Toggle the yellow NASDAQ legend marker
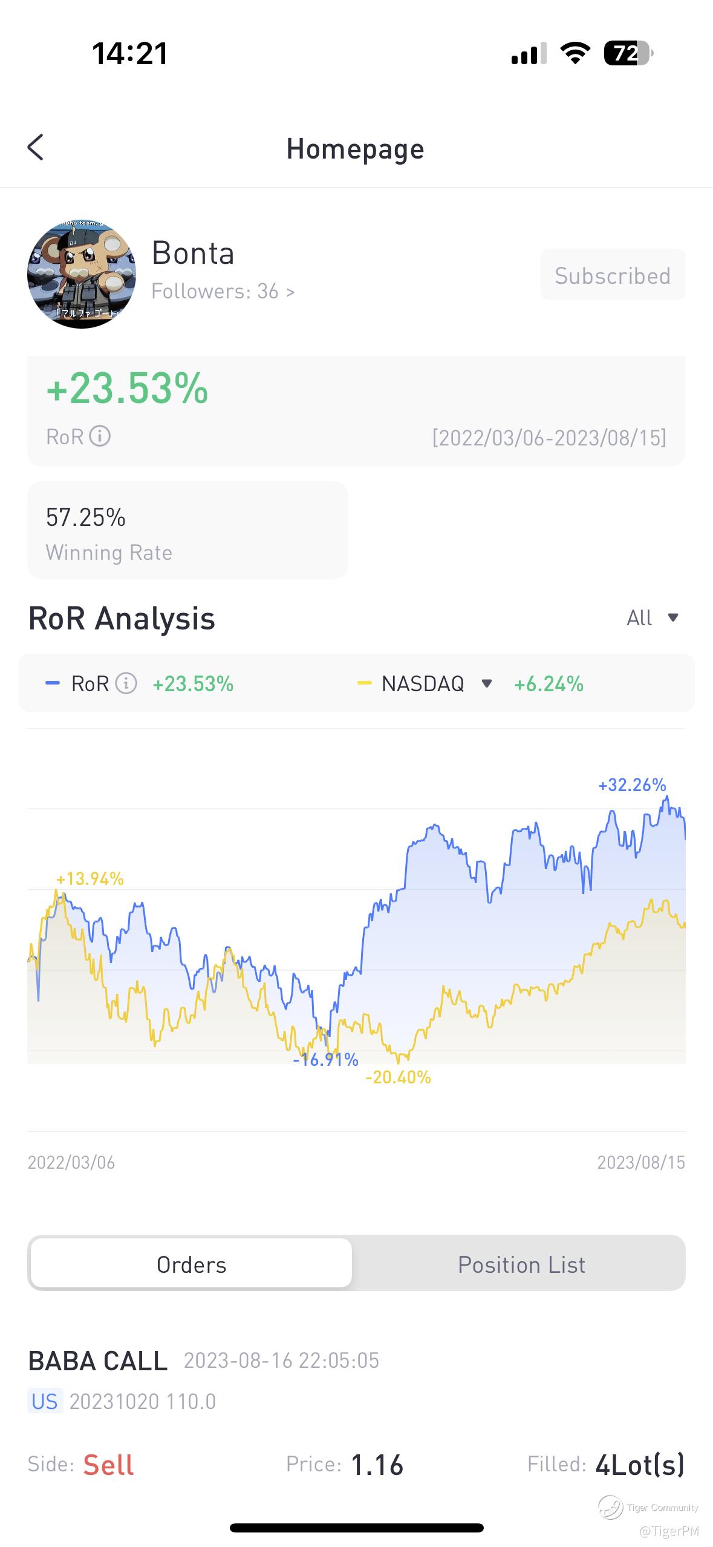Viewport: 713px width, 1547px height. coord(364,684)
